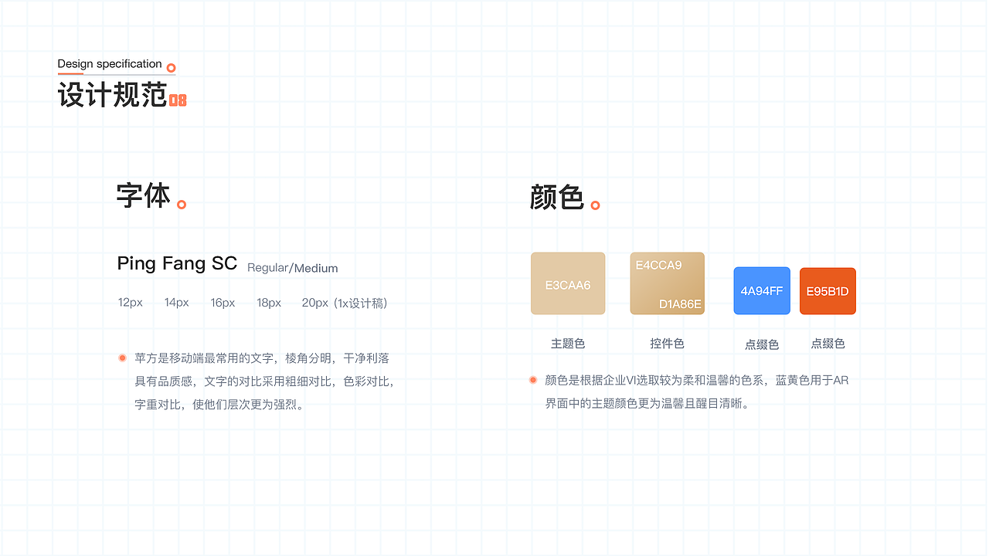989x556 pixels.
Task: Select the Regular/Medium weight label
Action: click(x=292, y=268)
